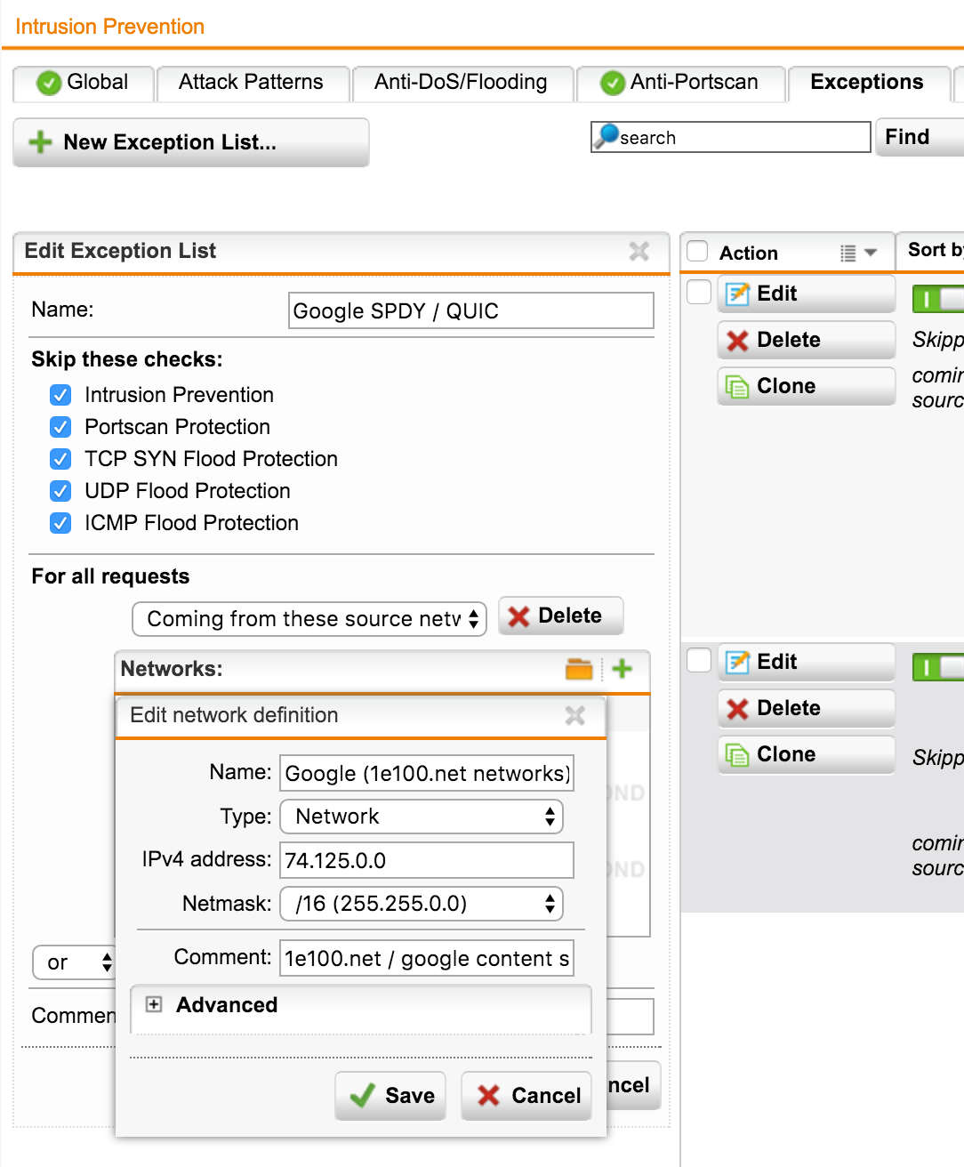Screen dimensions: 964x1167
Task: Save the network definition
Action: click(x=390, y=1096)
